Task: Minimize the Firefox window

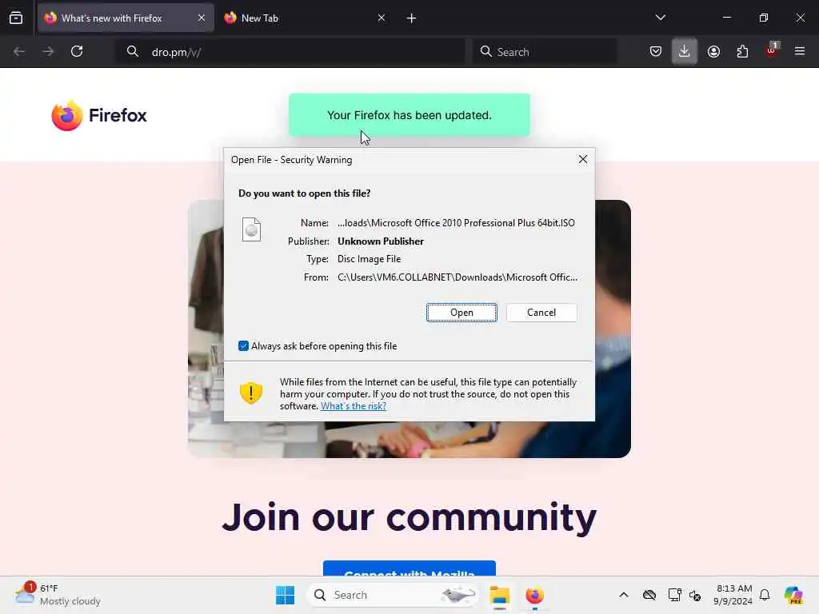Action: click(x=726, y=18)
